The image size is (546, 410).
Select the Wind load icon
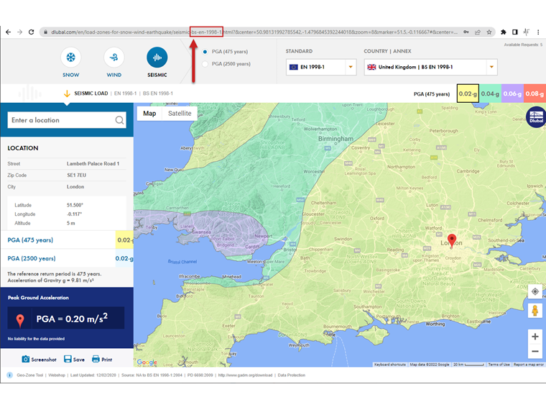(114, 57)
